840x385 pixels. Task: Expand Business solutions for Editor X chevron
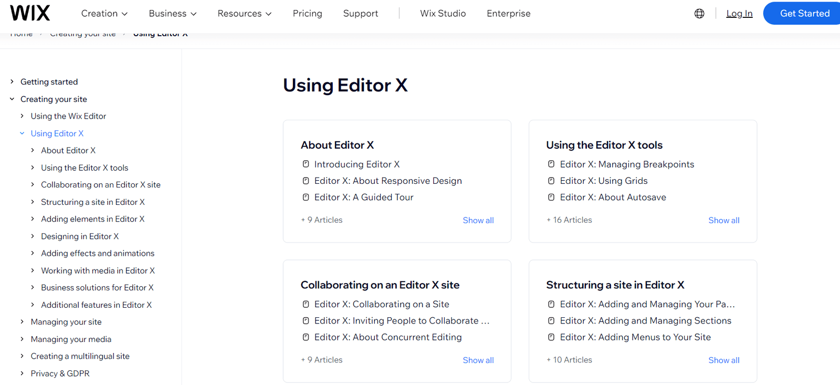[x=33, y=288]
